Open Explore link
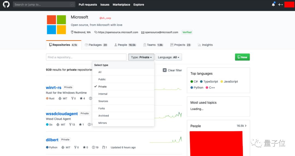Viewport: 295px width, 156px height. pyautogui.click(x=139, y=5)
